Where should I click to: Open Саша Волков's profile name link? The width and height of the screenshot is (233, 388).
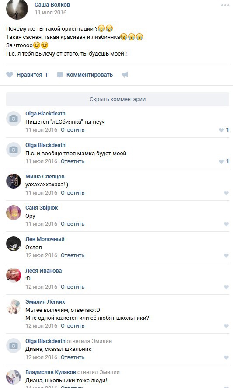(x=52, y=5)
